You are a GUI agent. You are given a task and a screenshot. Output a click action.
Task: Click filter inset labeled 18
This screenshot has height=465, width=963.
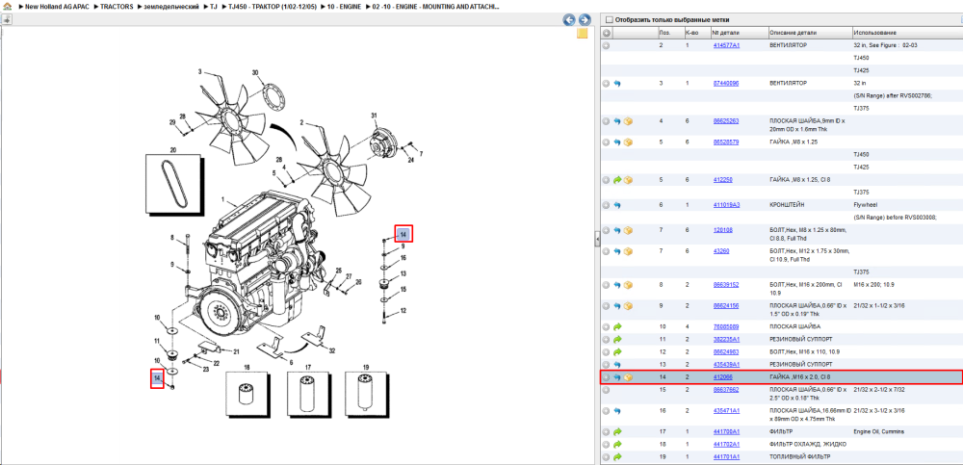click(x=247, y=397)
